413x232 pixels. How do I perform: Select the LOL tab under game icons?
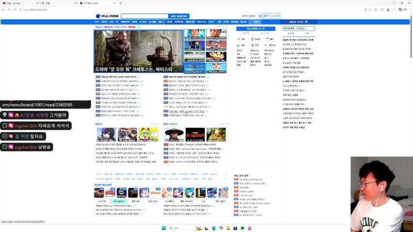[x=203, y=201]
